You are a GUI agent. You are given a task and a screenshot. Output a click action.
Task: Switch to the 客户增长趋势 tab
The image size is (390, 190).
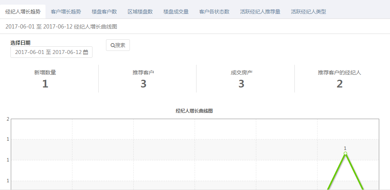66,12
